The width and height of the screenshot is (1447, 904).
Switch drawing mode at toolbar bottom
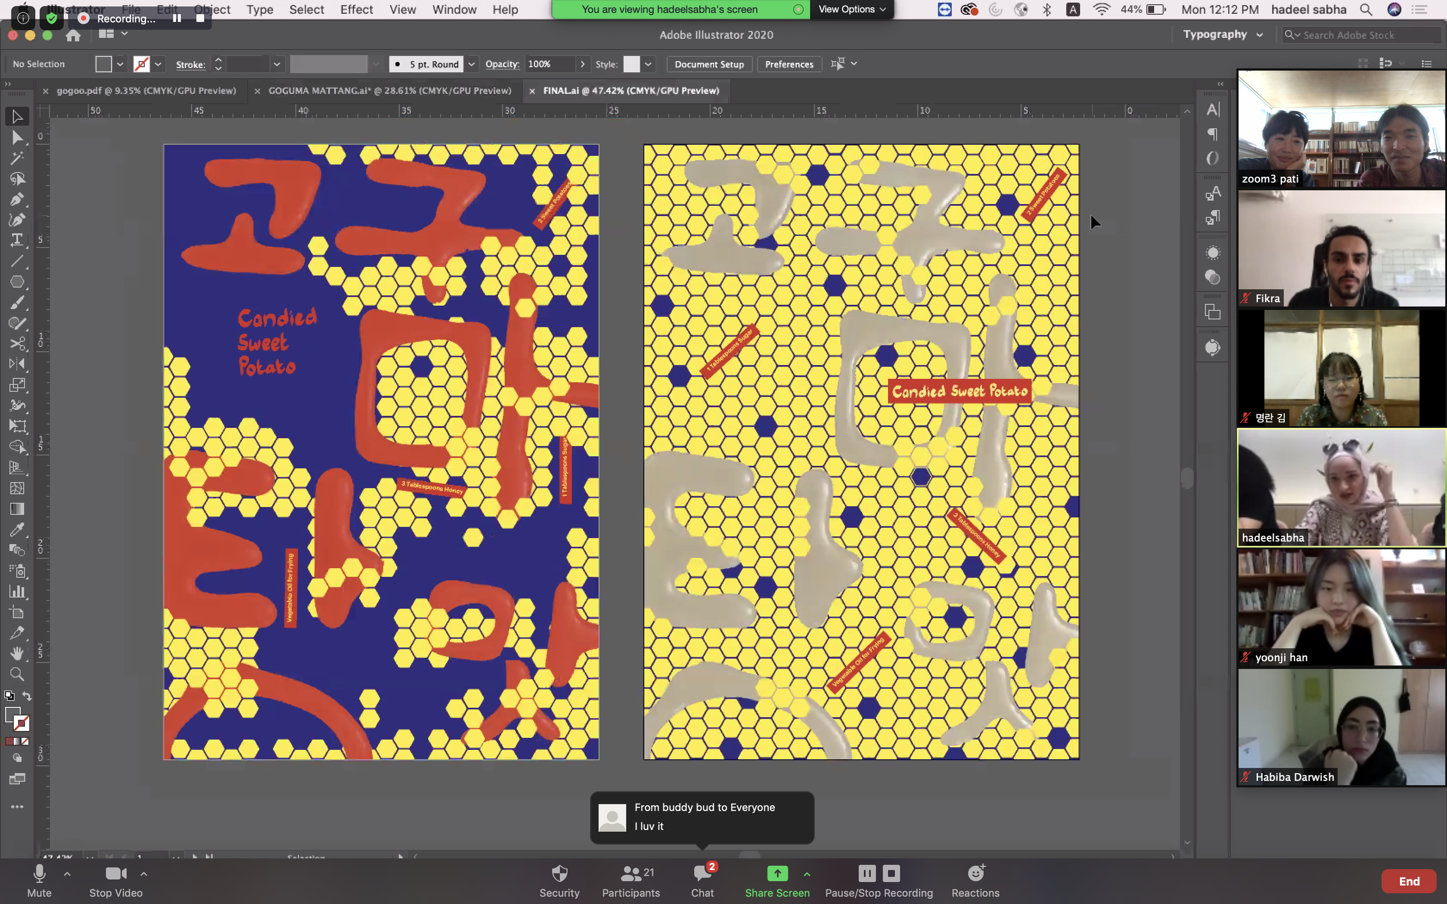click(17, 758)
